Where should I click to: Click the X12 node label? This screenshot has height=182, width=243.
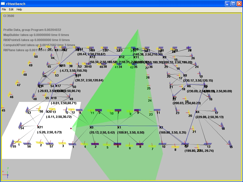pos(121,57)
